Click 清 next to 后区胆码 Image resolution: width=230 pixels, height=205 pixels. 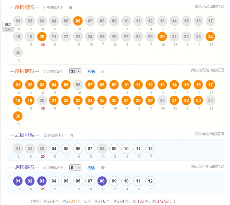tap(71, 135)
